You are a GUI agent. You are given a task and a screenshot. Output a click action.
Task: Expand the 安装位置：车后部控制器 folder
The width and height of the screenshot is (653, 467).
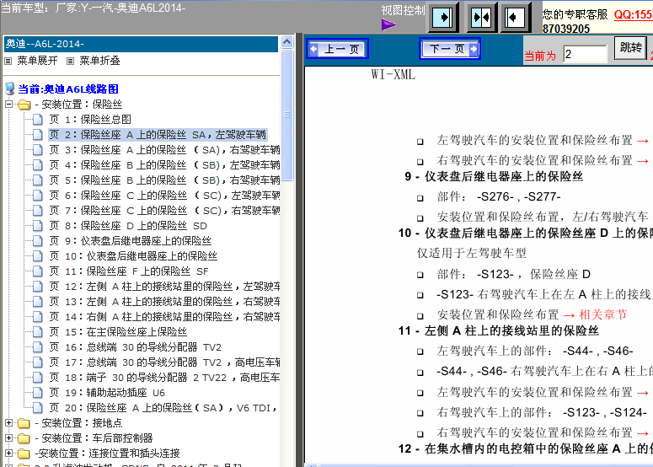8,437
